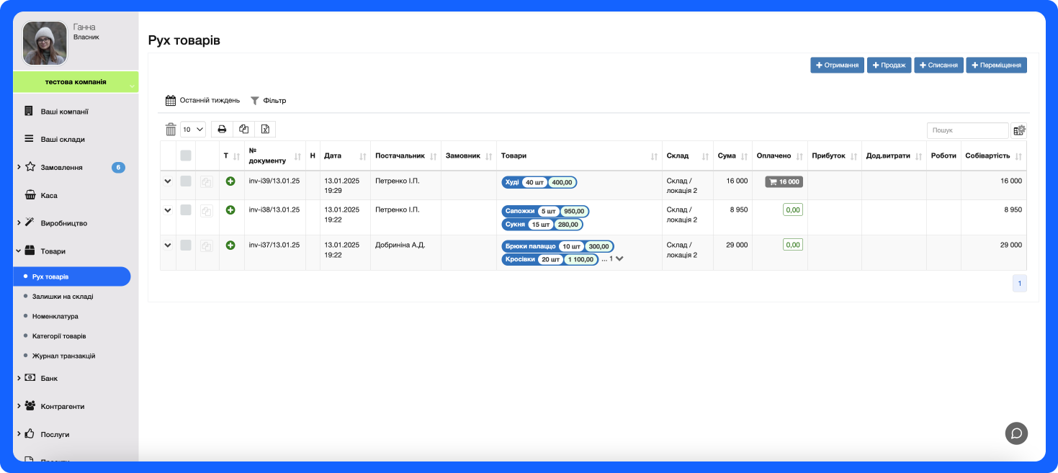Click the copy icon in table toolbar
The width and height of the screenshot is (1058, 473).
tap(243, 130)
